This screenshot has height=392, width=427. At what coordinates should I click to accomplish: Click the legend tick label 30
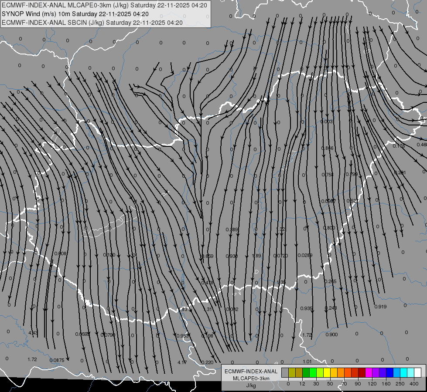click(316, 384)
